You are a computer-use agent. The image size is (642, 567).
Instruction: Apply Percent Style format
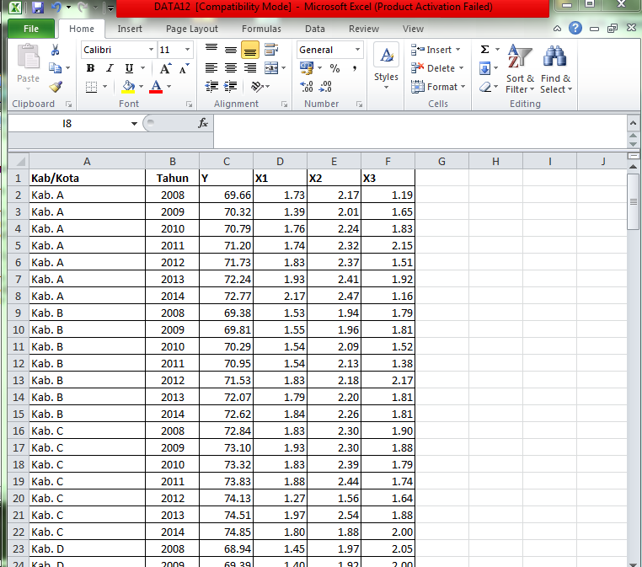[335, 68]
